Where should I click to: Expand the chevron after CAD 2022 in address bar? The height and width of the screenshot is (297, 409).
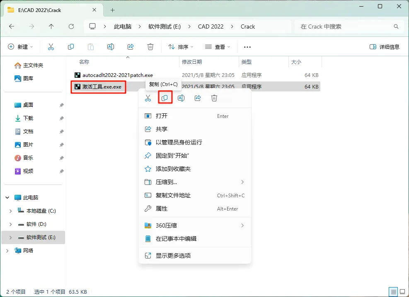pos(232,26)
